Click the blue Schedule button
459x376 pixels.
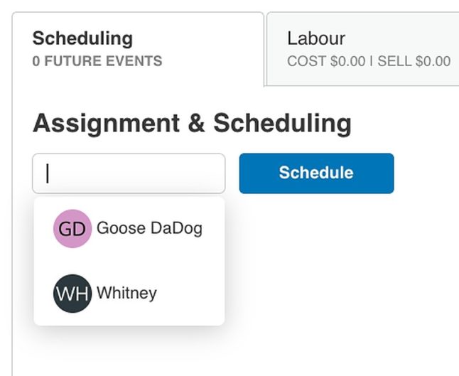[316, 173]
